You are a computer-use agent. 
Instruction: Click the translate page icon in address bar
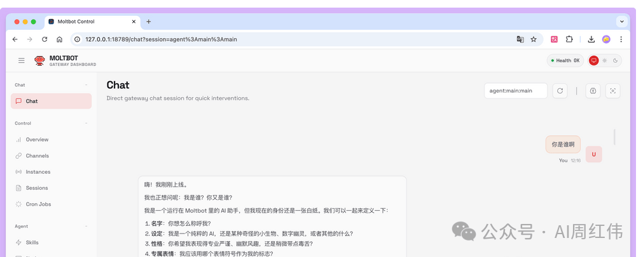coord(520,39)
